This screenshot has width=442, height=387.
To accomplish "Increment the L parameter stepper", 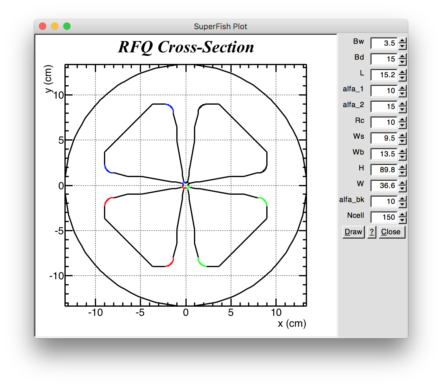I will (402, 72).
